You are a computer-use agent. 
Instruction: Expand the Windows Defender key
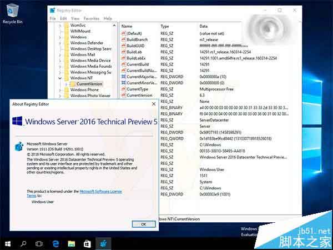60,43
